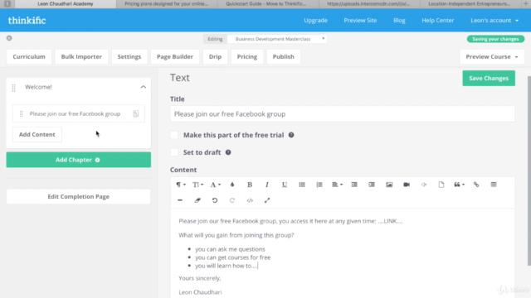Open the course selector dropdown
Viewport: 531px width, 298px height.
click(277, 39)
